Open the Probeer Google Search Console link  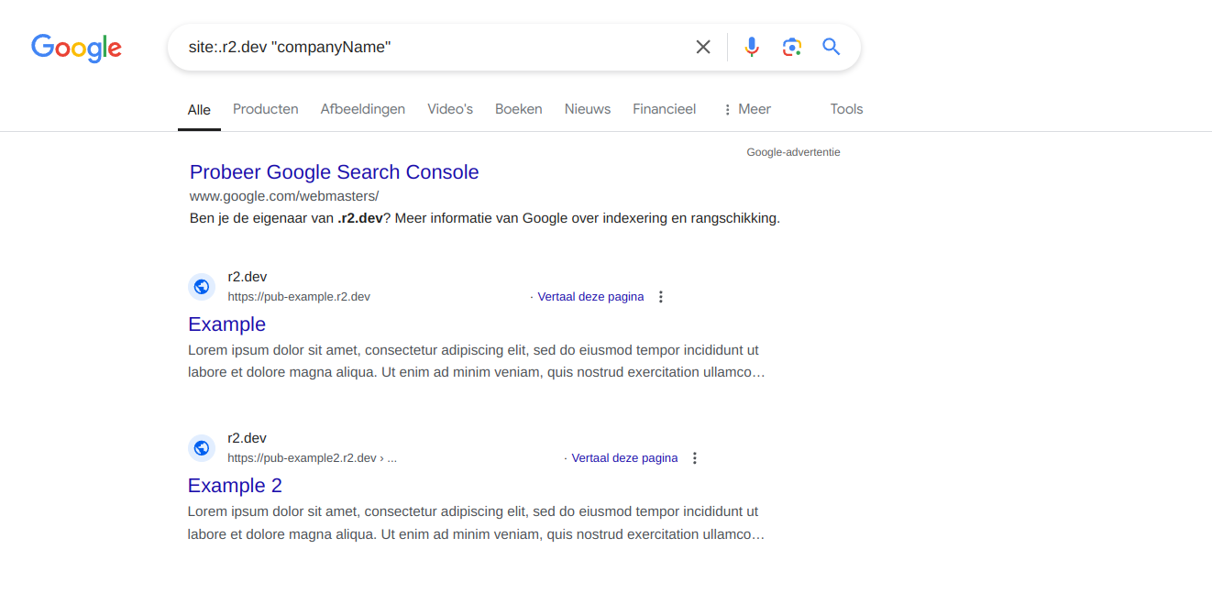point(334,172)
